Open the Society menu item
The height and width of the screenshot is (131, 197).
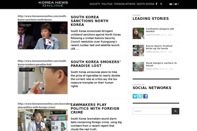point(95,4)
